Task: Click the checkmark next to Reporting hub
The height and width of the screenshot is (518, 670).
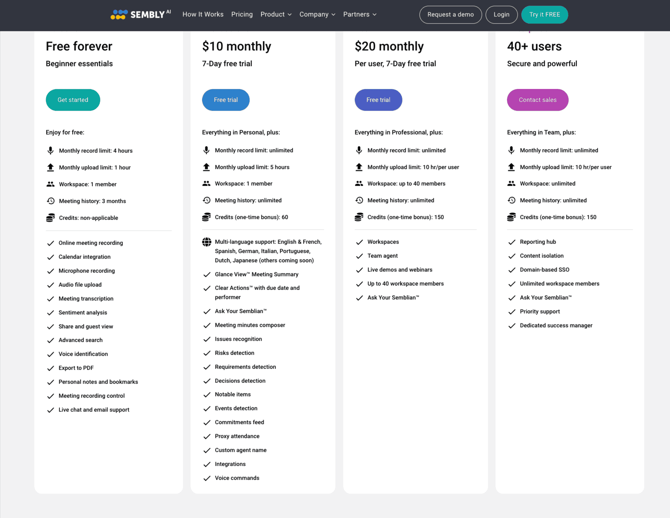Action: [x=512, y=242]
